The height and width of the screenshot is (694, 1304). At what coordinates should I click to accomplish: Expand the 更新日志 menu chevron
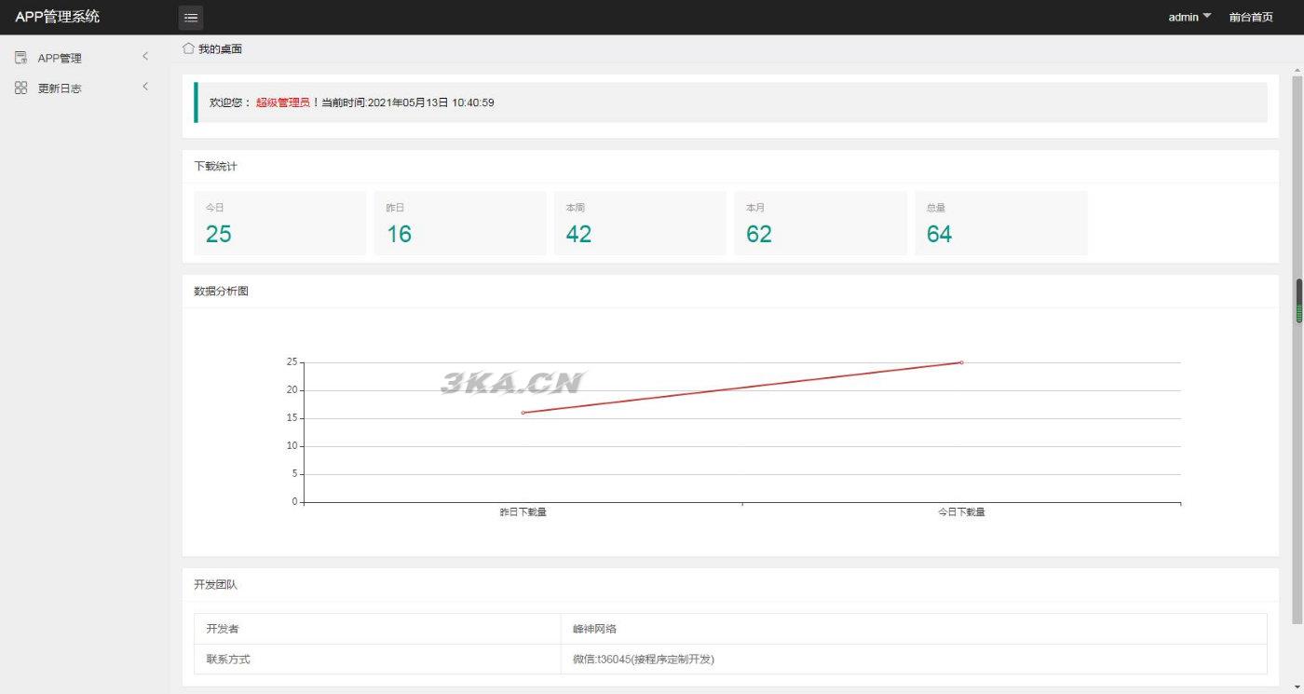coord(145,87)
